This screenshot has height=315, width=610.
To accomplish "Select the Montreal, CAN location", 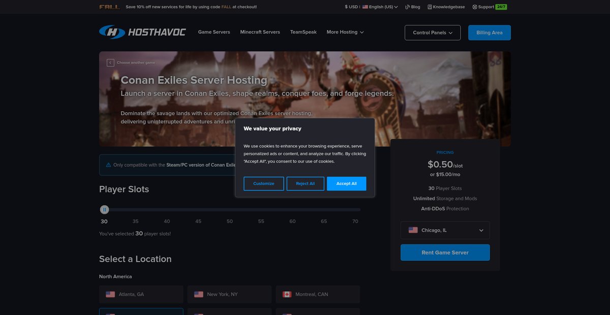I will click(x=318, y=294).
